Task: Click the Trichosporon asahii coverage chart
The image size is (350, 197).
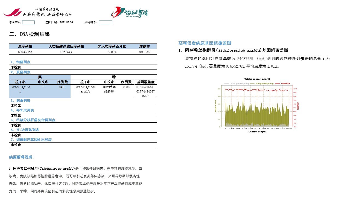Action: [257, 105]
